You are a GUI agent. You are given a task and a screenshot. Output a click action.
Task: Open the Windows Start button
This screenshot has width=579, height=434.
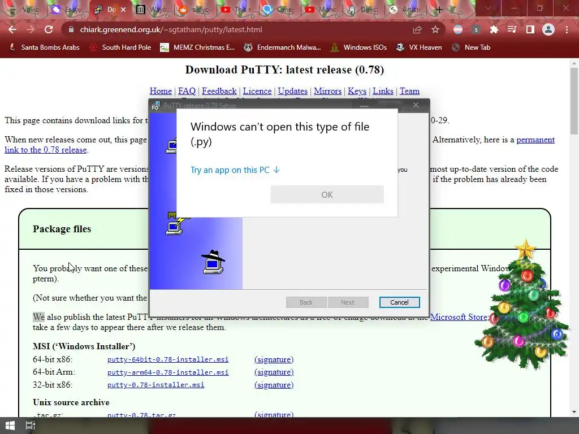10,426
